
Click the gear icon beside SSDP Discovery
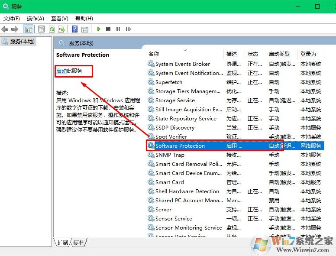click(x=151, y=128)
